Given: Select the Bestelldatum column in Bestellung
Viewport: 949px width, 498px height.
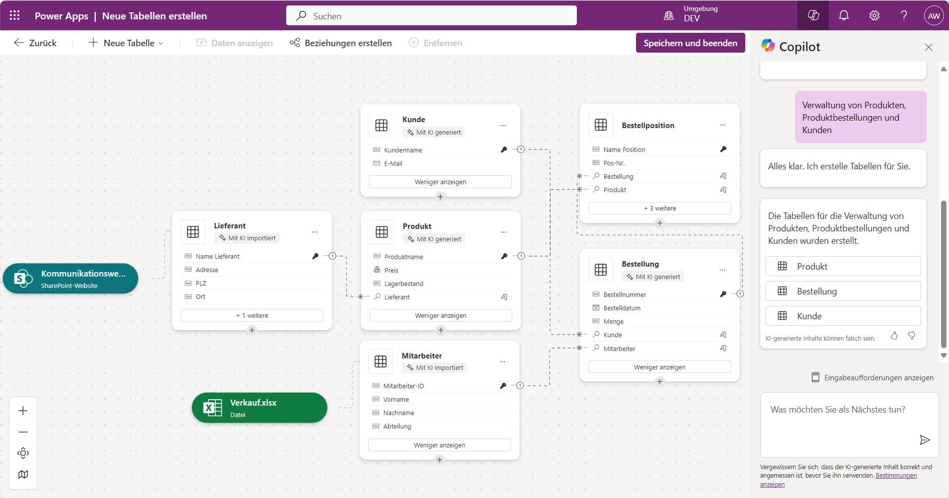Looking at the screenshot, I should (x=659, y=308).
